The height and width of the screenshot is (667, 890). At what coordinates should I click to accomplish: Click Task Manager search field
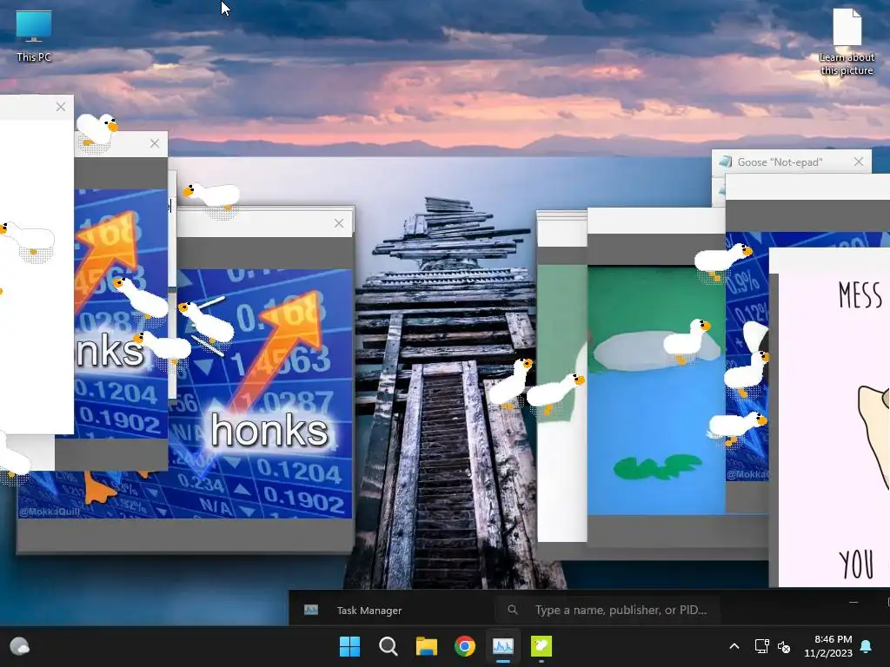[608, 610]
